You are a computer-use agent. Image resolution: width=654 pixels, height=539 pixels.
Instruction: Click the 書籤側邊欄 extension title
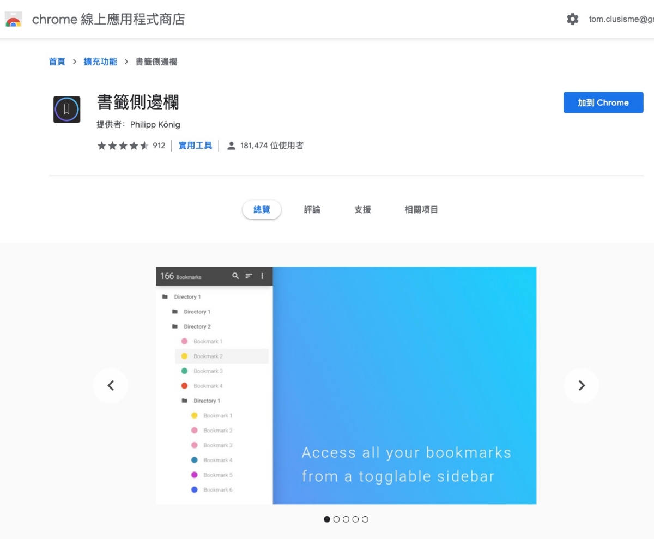point(138,102)
